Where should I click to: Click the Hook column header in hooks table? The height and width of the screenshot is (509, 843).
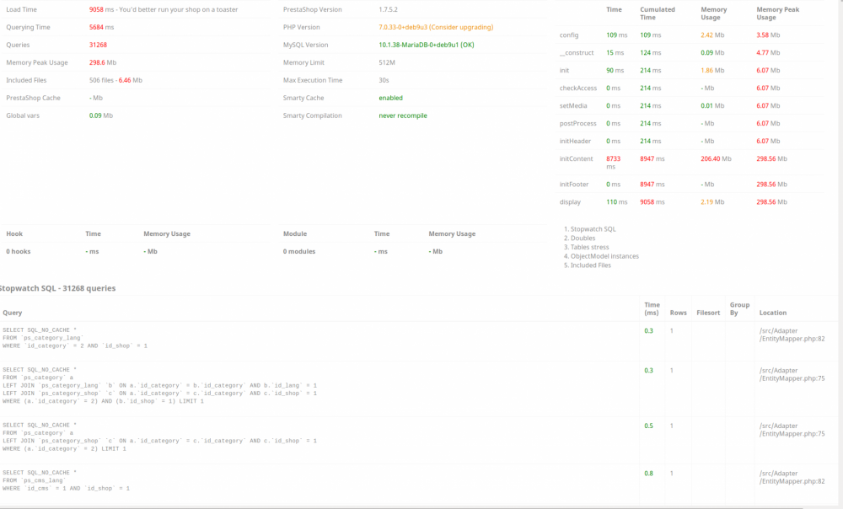tap(13, 233)
